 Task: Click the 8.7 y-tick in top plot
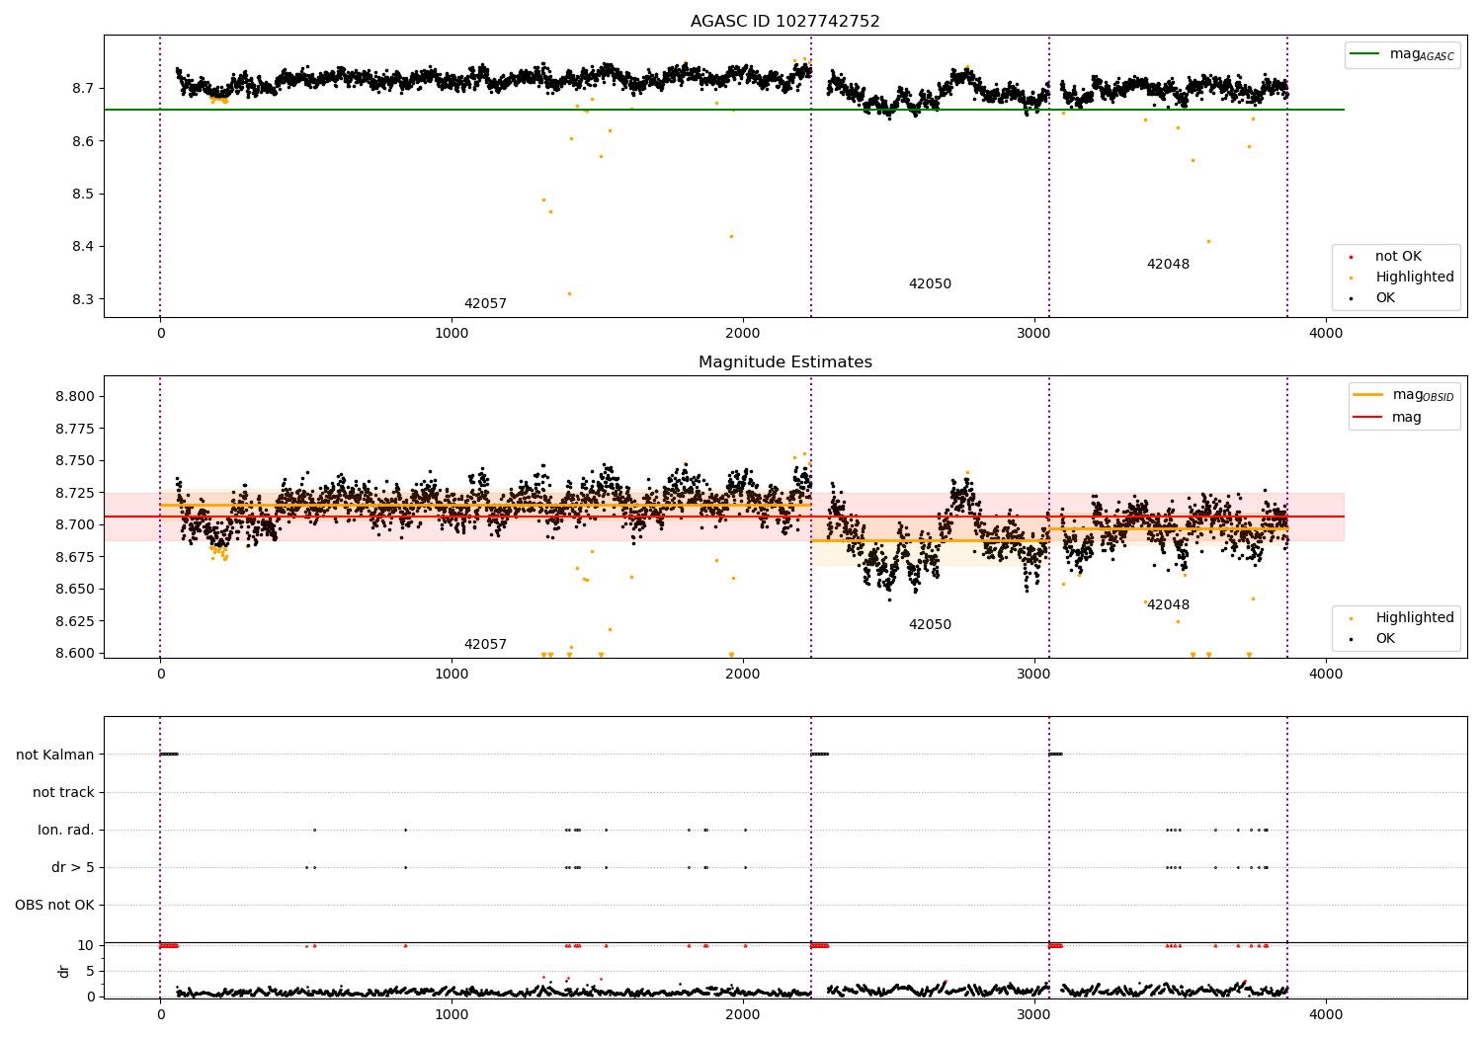tap(84, 89)
